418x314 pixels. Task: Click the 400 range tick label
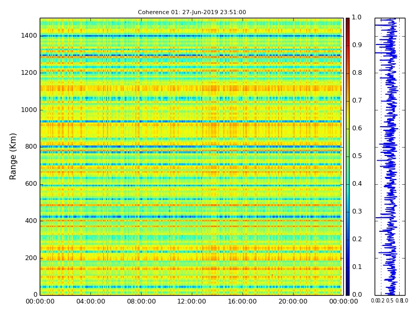[x=31, y=221]
